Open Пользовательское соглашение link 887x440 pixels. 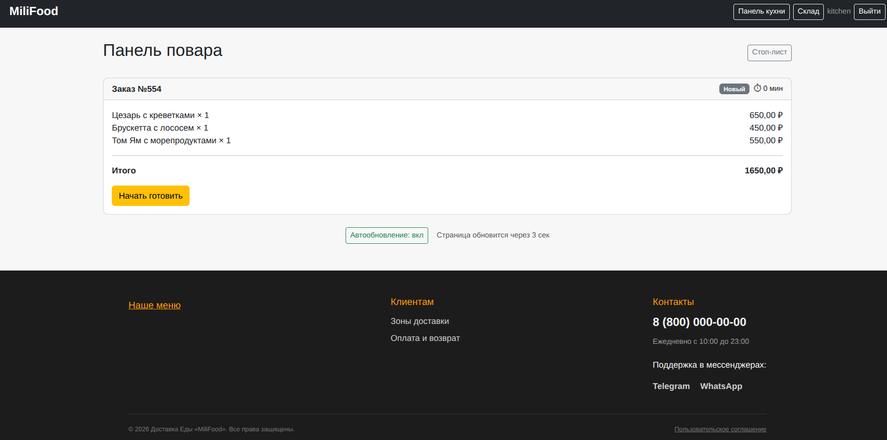click(x=720, y=429)
